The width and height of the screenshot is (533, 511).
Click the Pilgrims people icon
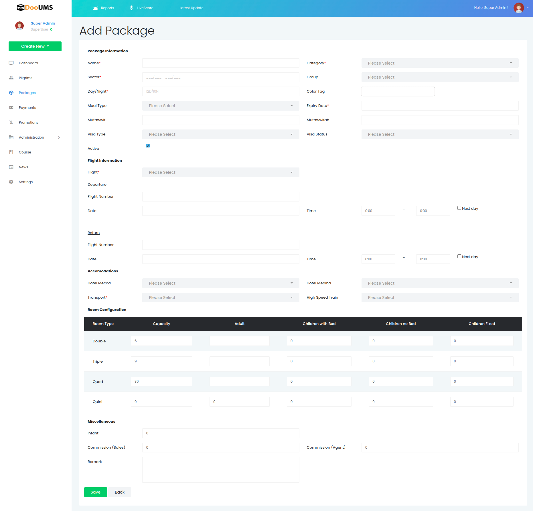click(11, 78)
